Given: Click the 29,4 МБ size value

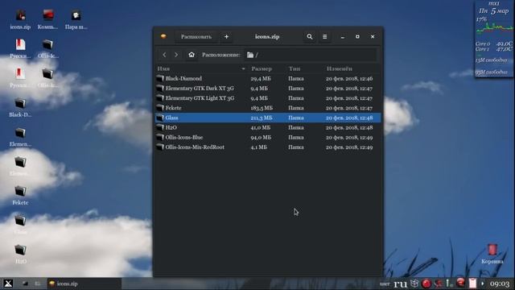Looking at the screenshot, I should click(x=261, y=79).
